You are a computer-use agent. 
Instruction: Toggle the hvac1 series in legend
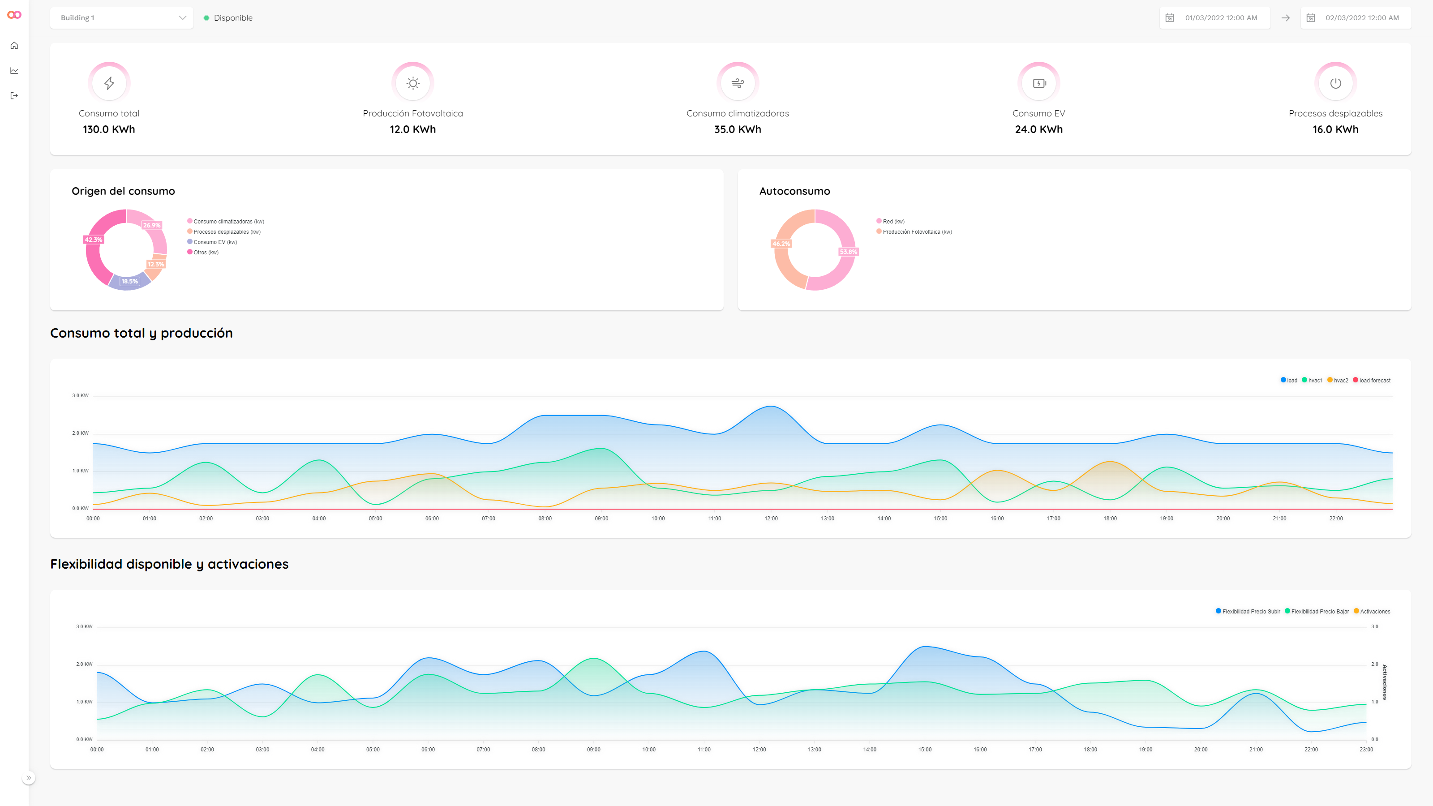(x=1314, y=381)
